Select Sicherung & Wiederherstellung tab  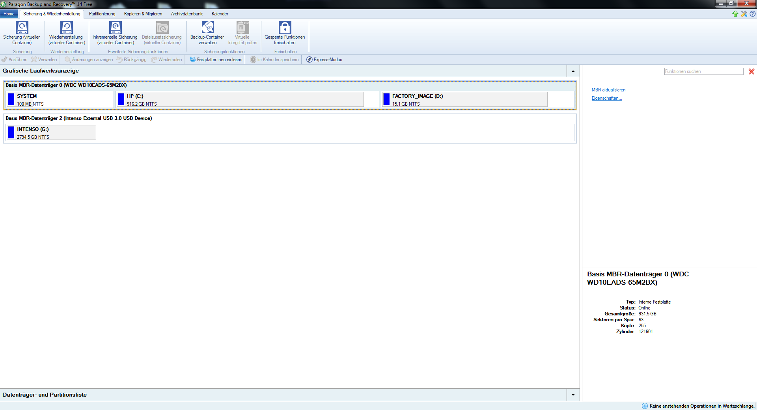coord(52,14)
